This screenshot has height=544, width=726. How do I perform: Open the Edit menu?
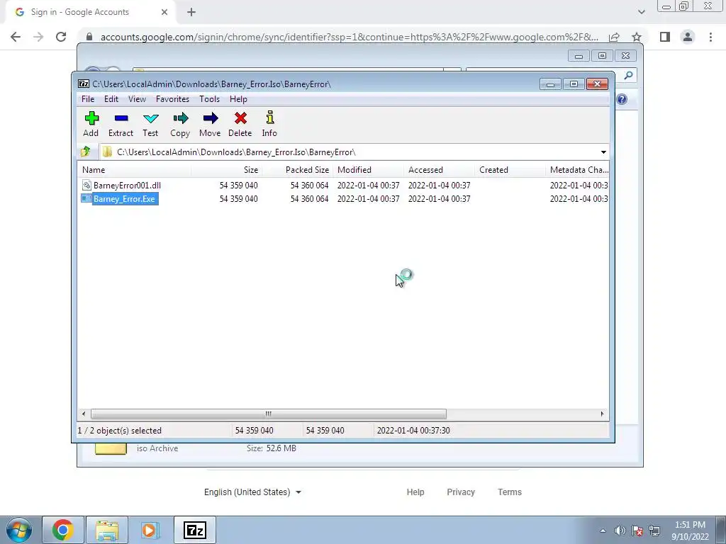click(111, 98)
